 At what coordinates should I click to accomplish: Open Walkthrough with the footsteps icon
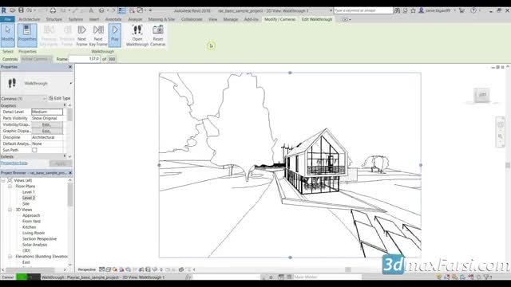pyautogui.click(x=137, y=35)
